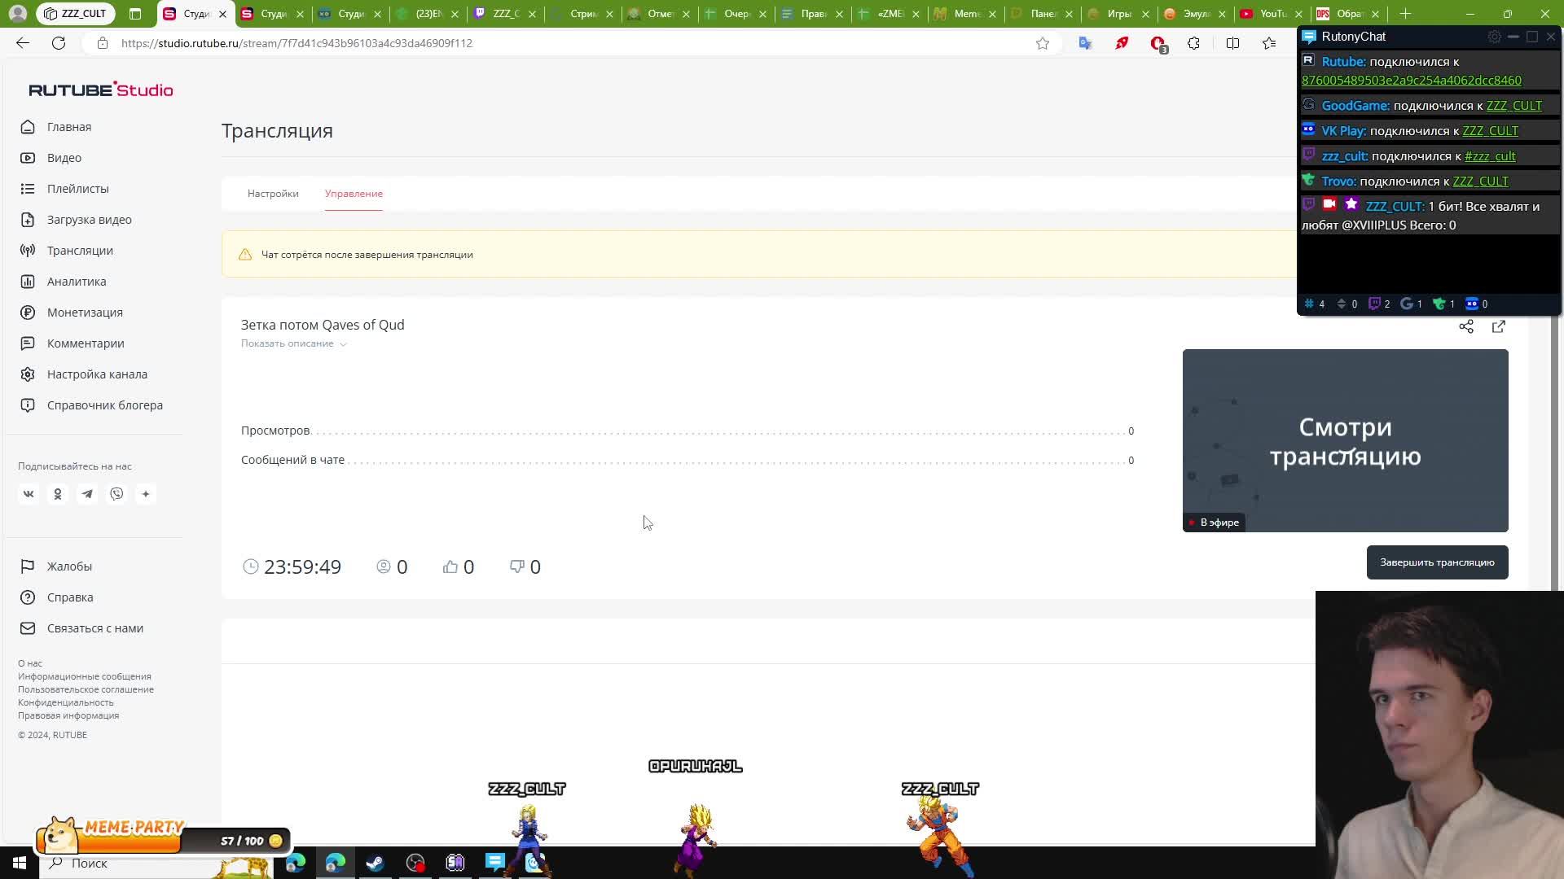Open the browser extensions puzzle icon

click(x=1193, y=43)
